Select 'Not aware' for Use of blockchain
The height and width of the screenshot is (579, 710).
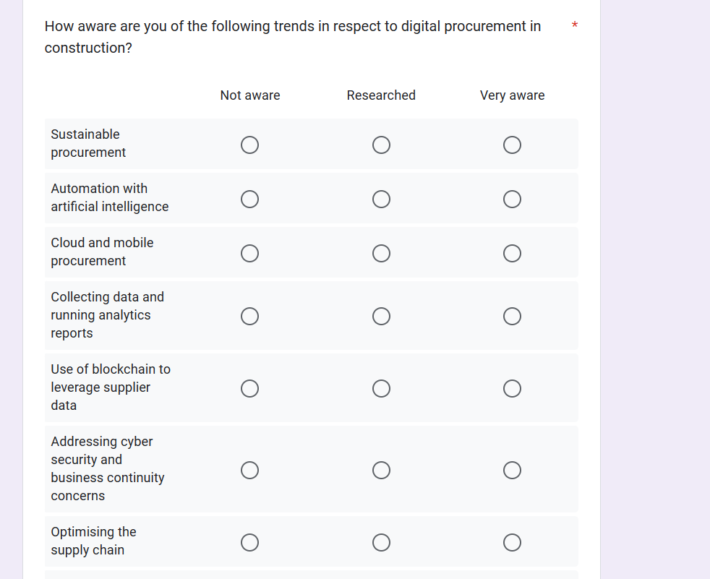click(250, 389)
